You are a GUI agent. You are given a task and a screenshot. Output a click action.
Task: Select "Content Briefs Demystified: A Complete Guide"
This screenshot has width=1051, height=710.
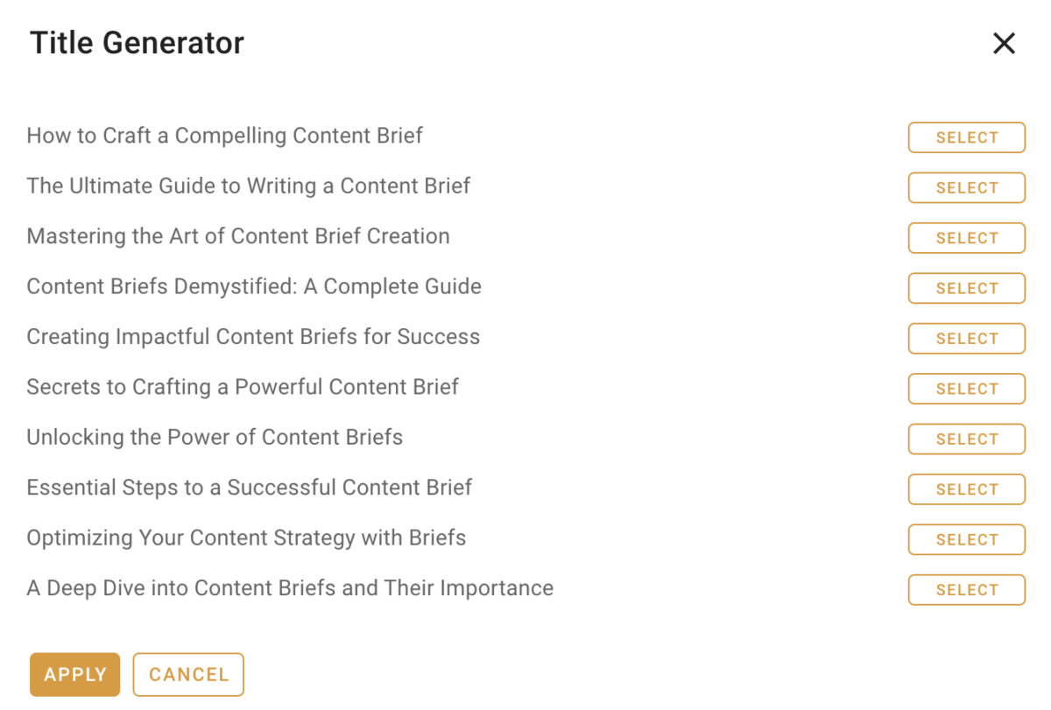pyautogui.click(x=966, y=288)
